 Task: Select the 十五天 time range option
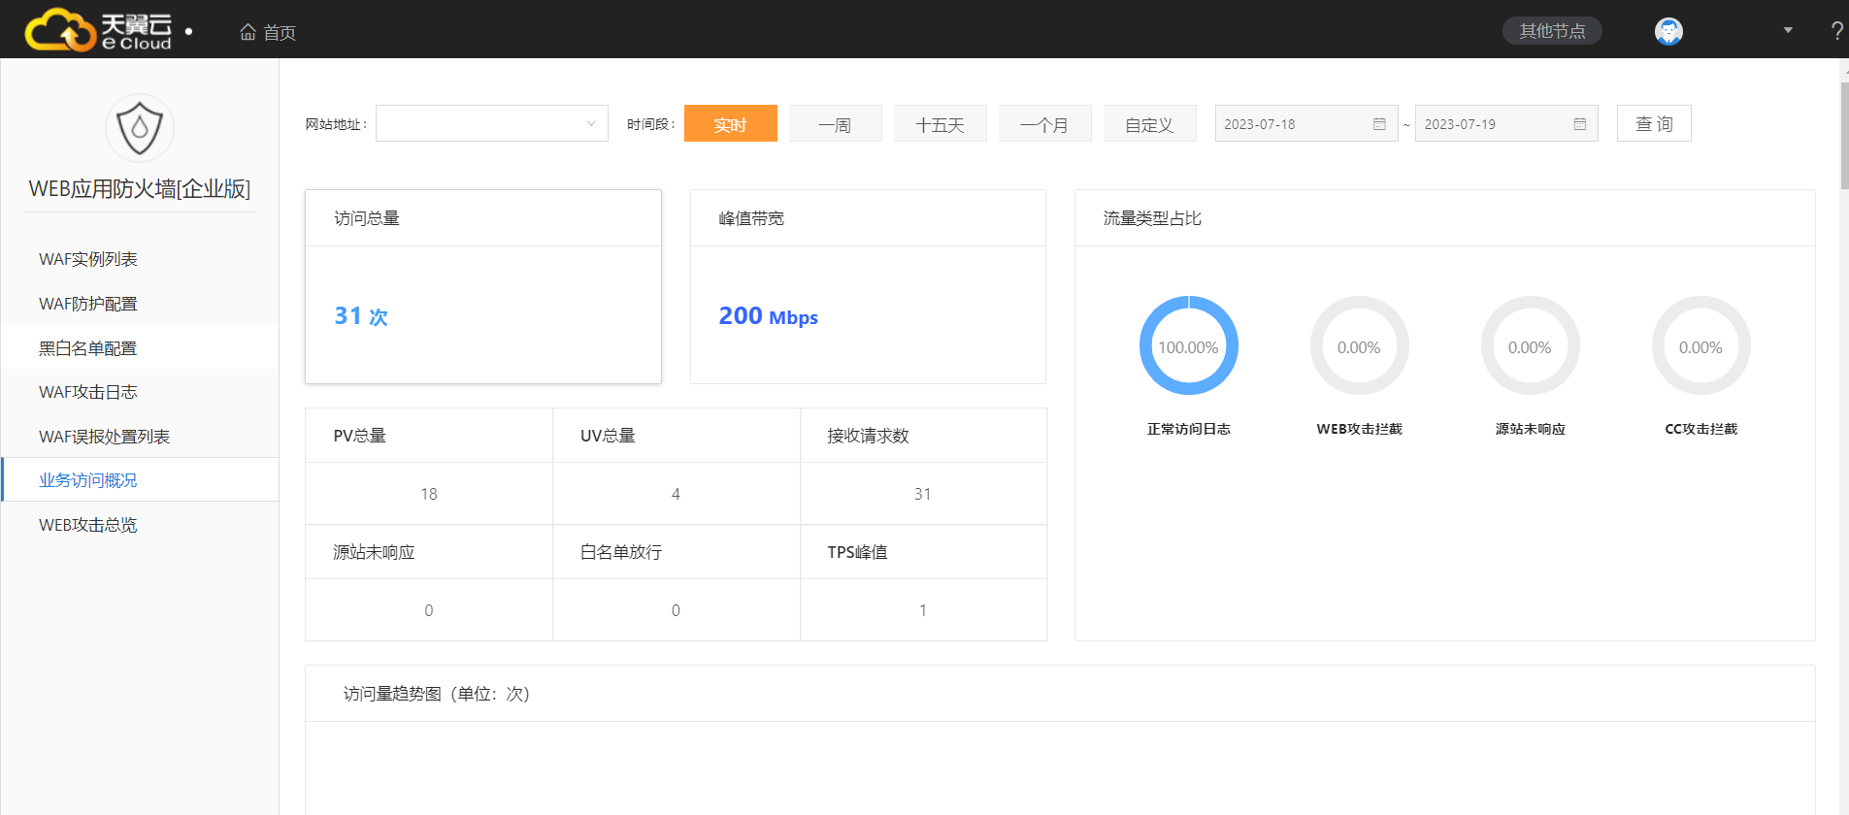coord(940,124)
